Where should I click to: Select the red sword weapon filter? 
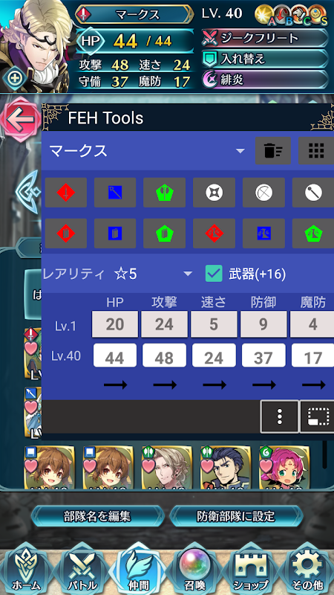(66, 193)
